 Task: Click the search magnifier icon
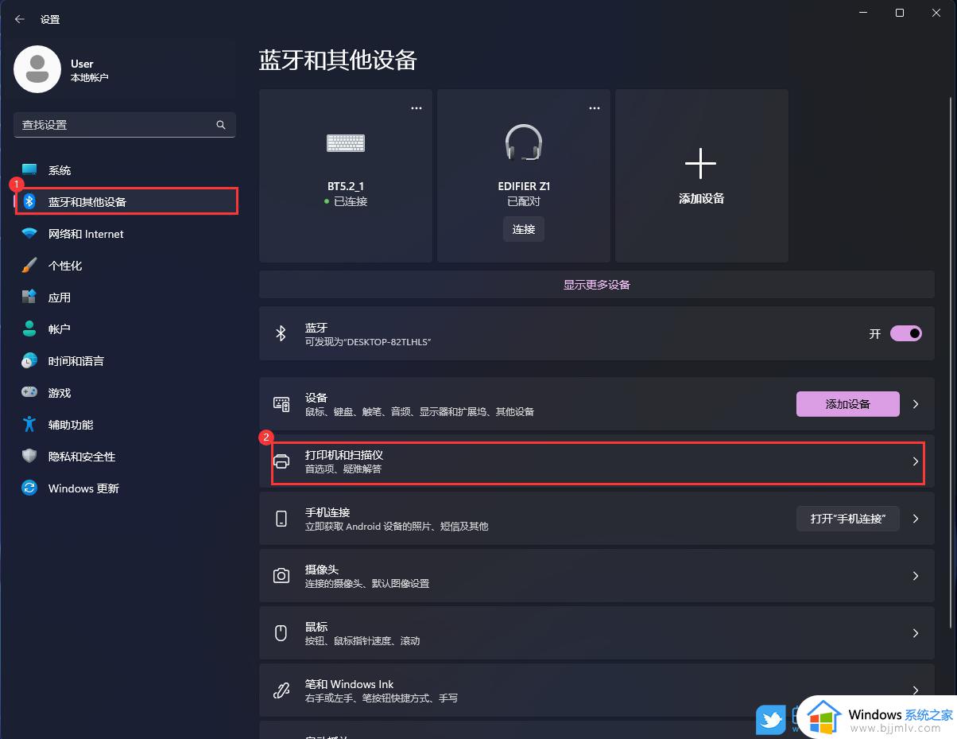[221, 125]
